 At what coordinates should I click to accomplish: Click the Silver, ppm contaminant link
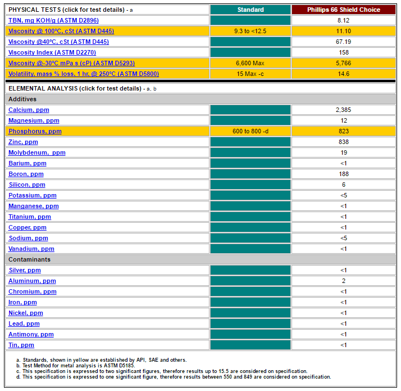pyautogui.click(x=25, y=270)
